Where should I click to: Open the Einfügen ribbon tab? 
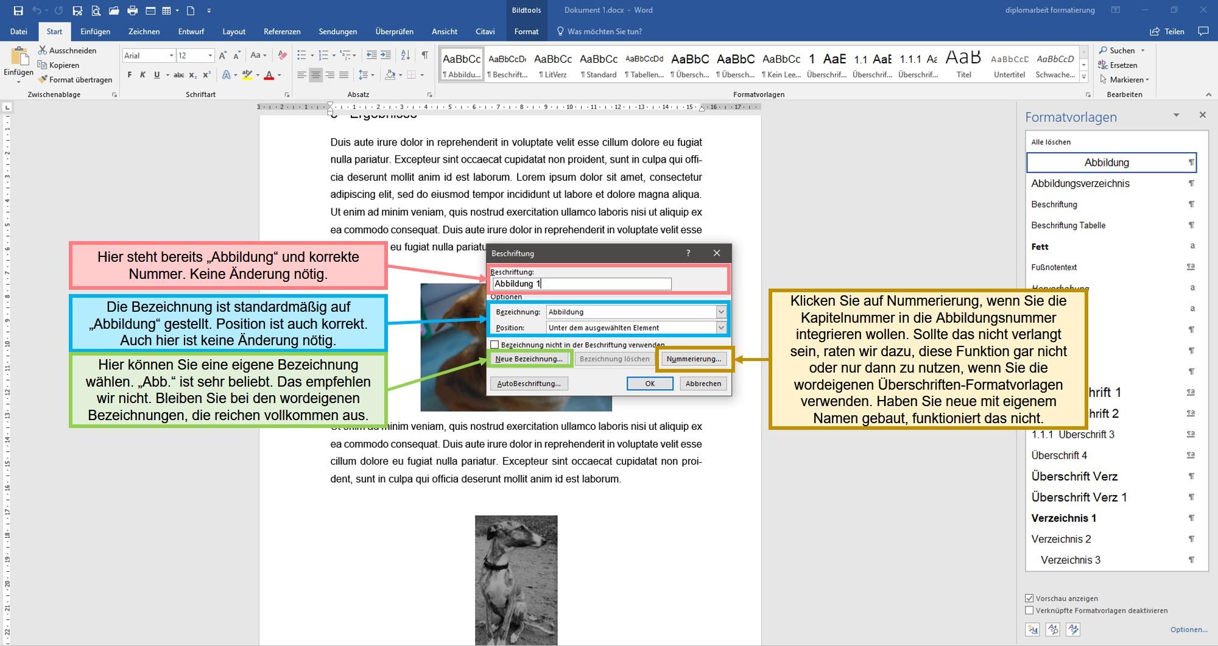tap(96, 32)
